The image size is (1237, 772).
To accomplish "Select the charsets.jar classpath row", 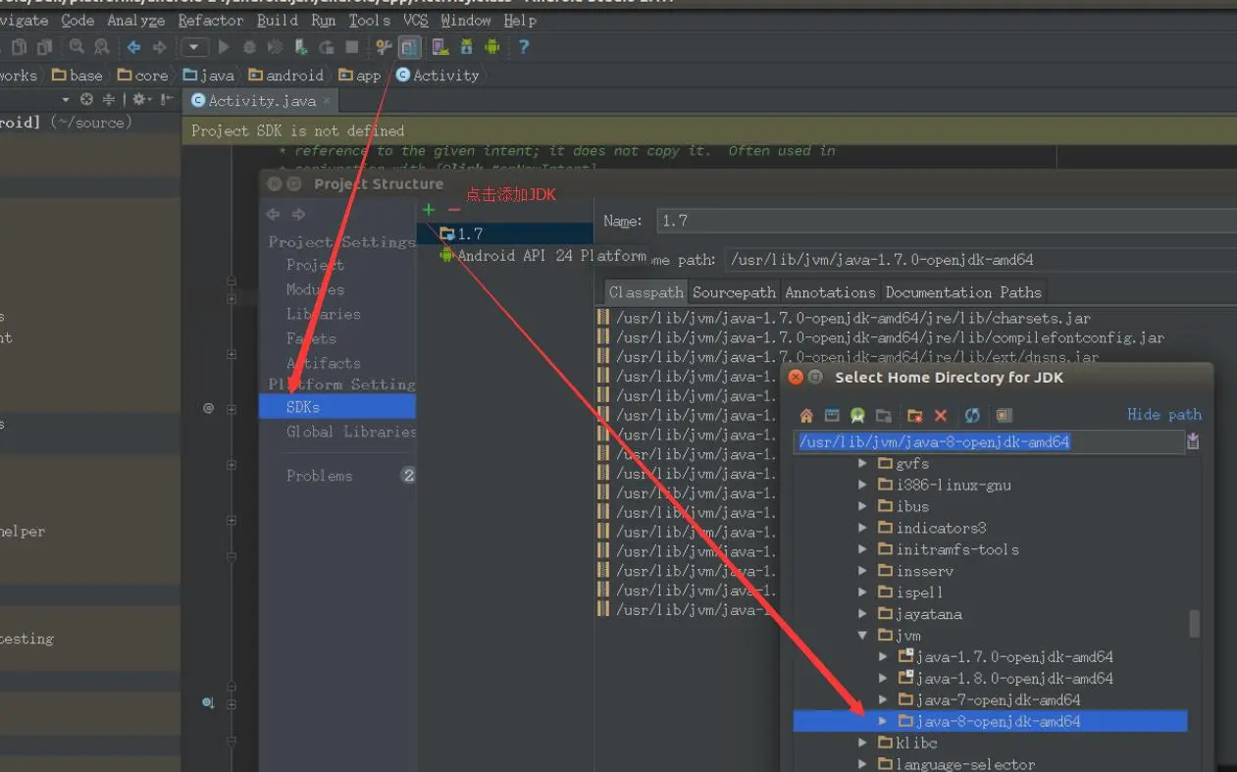I will (844, 318).
